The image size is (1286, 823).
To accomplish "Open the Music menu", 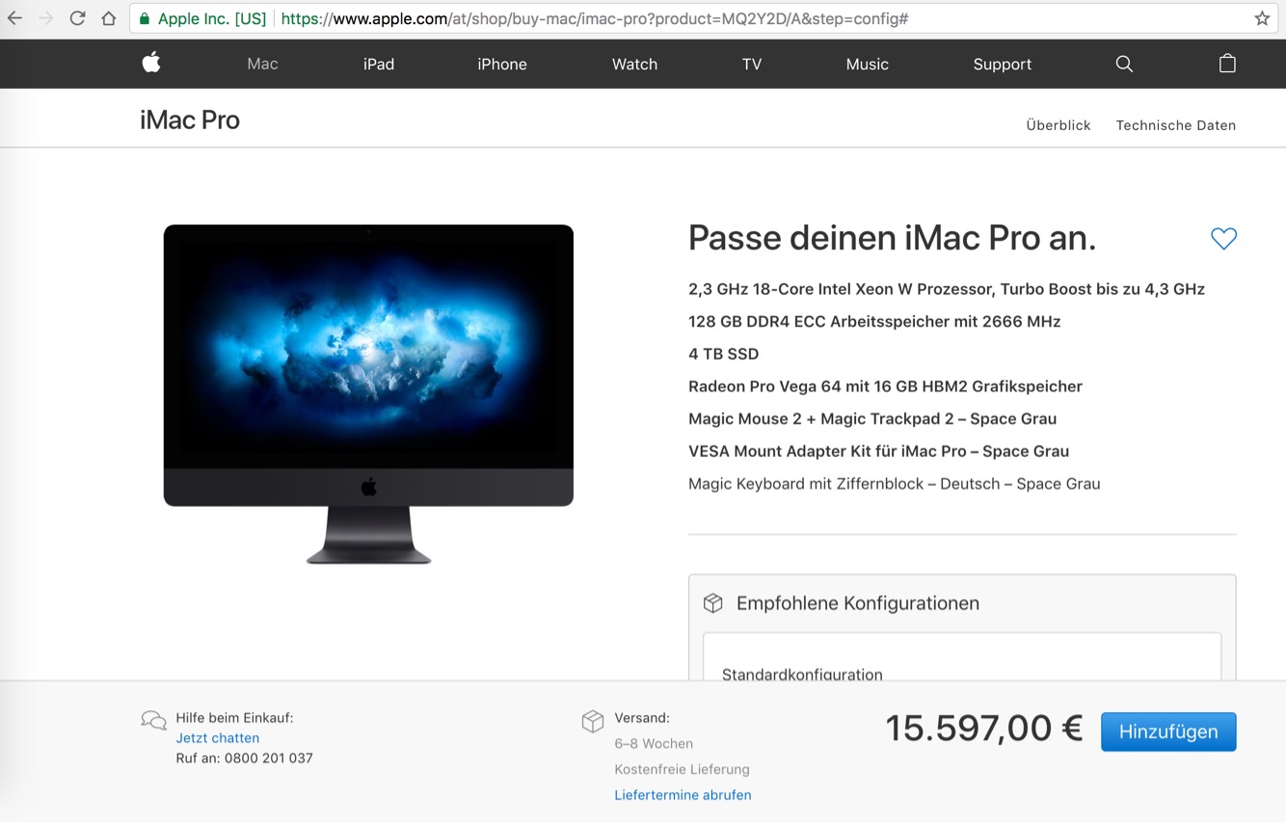I will 867,64.
